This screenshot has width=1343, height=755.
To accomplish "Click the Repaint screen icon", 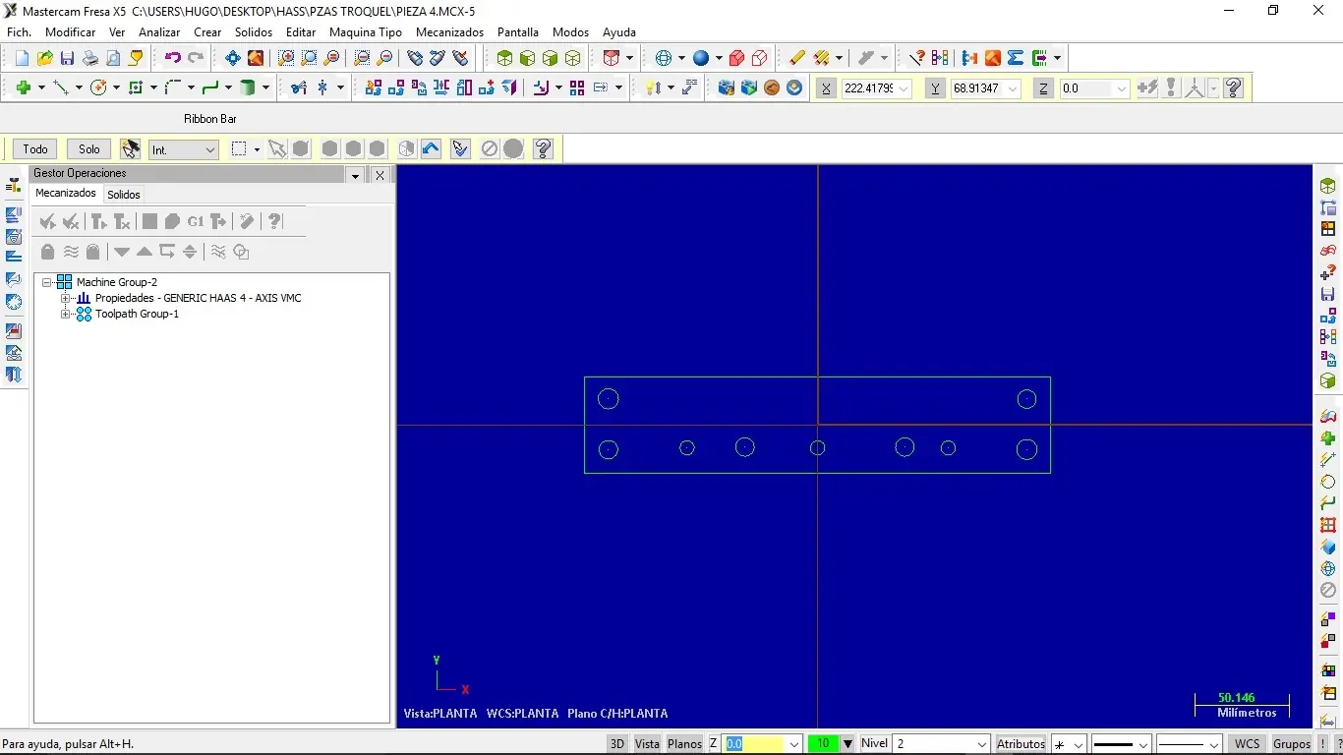I will pyautogui.click(x=256, y=58).
